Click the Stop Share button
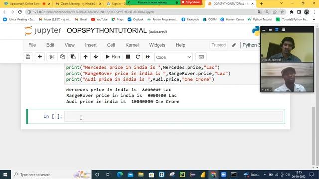 pos(191,2)
